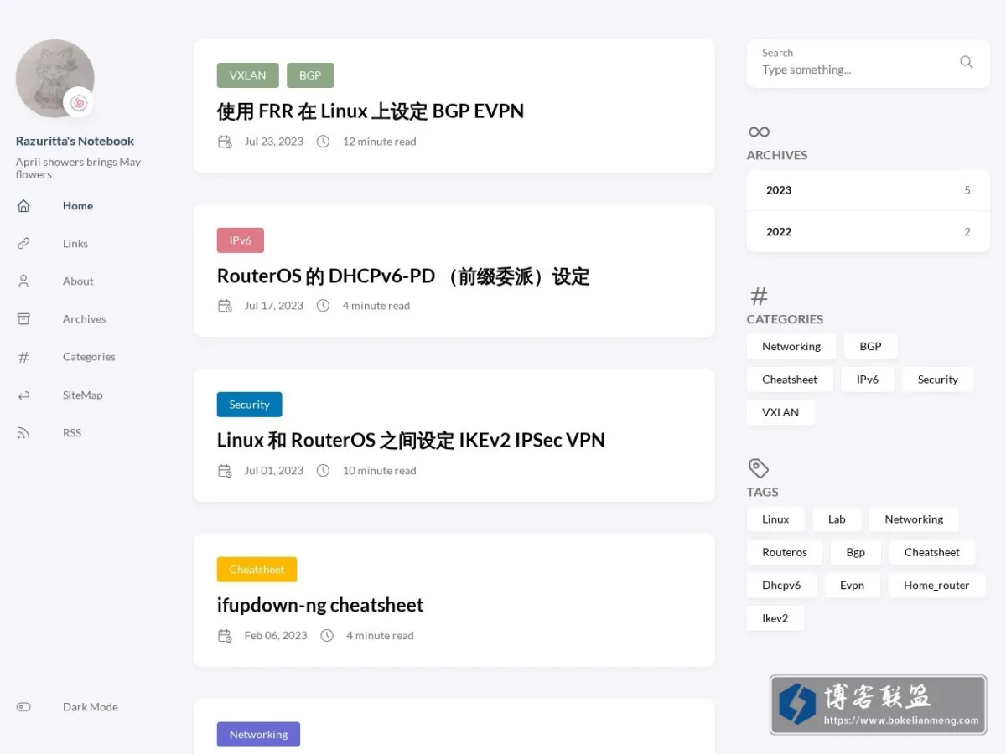This screenshot has width=1006, height=754.
Task: Click the RSS feed icon
Action: coord(23,433)
